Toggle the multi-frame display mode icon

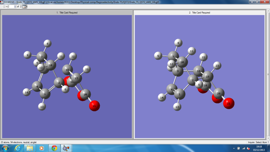[x=24, y=6]
